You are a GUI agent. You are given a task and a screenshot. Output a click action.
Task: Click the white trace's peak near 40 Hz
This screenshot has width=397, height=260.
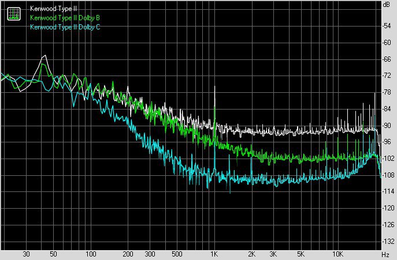click(45, 55)
